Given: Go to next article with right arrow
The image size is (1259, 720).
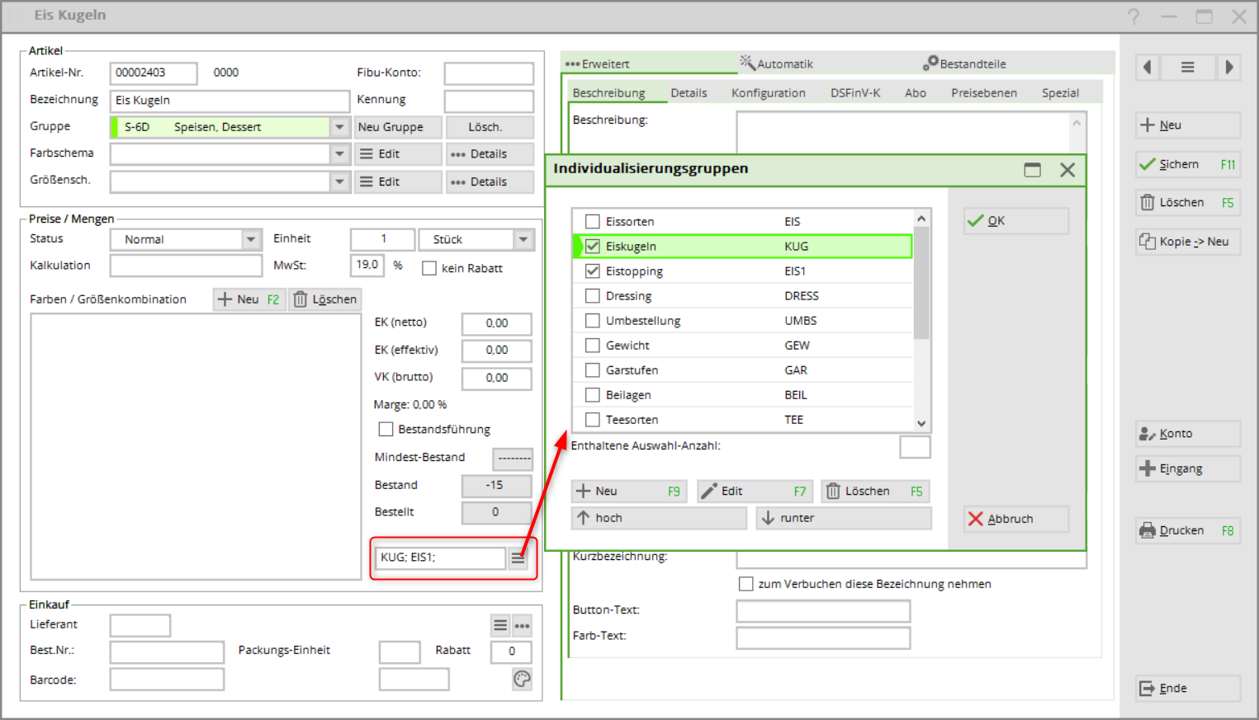Looking at the screenshot, I should pyautogui.click(x=1228, y=68).
